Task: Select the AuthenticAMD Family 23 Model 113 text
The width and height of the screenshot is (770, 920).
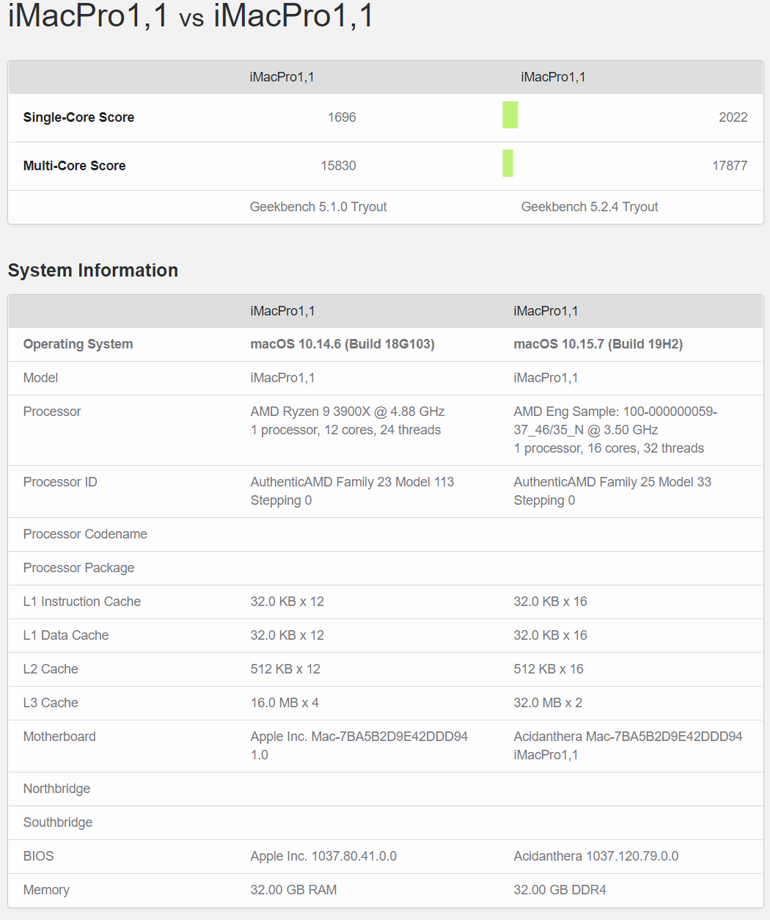Action: (352, 482)
